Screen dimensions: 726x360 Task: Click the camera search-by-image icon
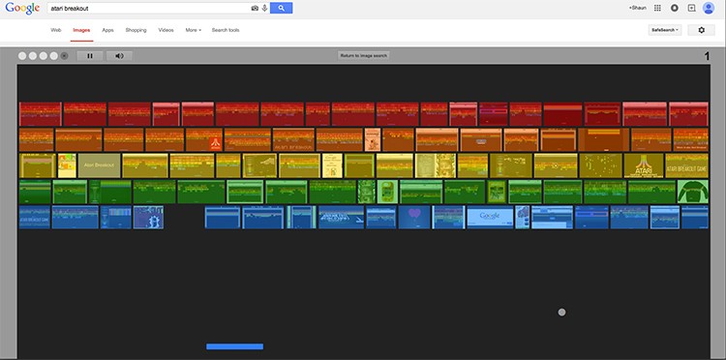click(255, 8)
